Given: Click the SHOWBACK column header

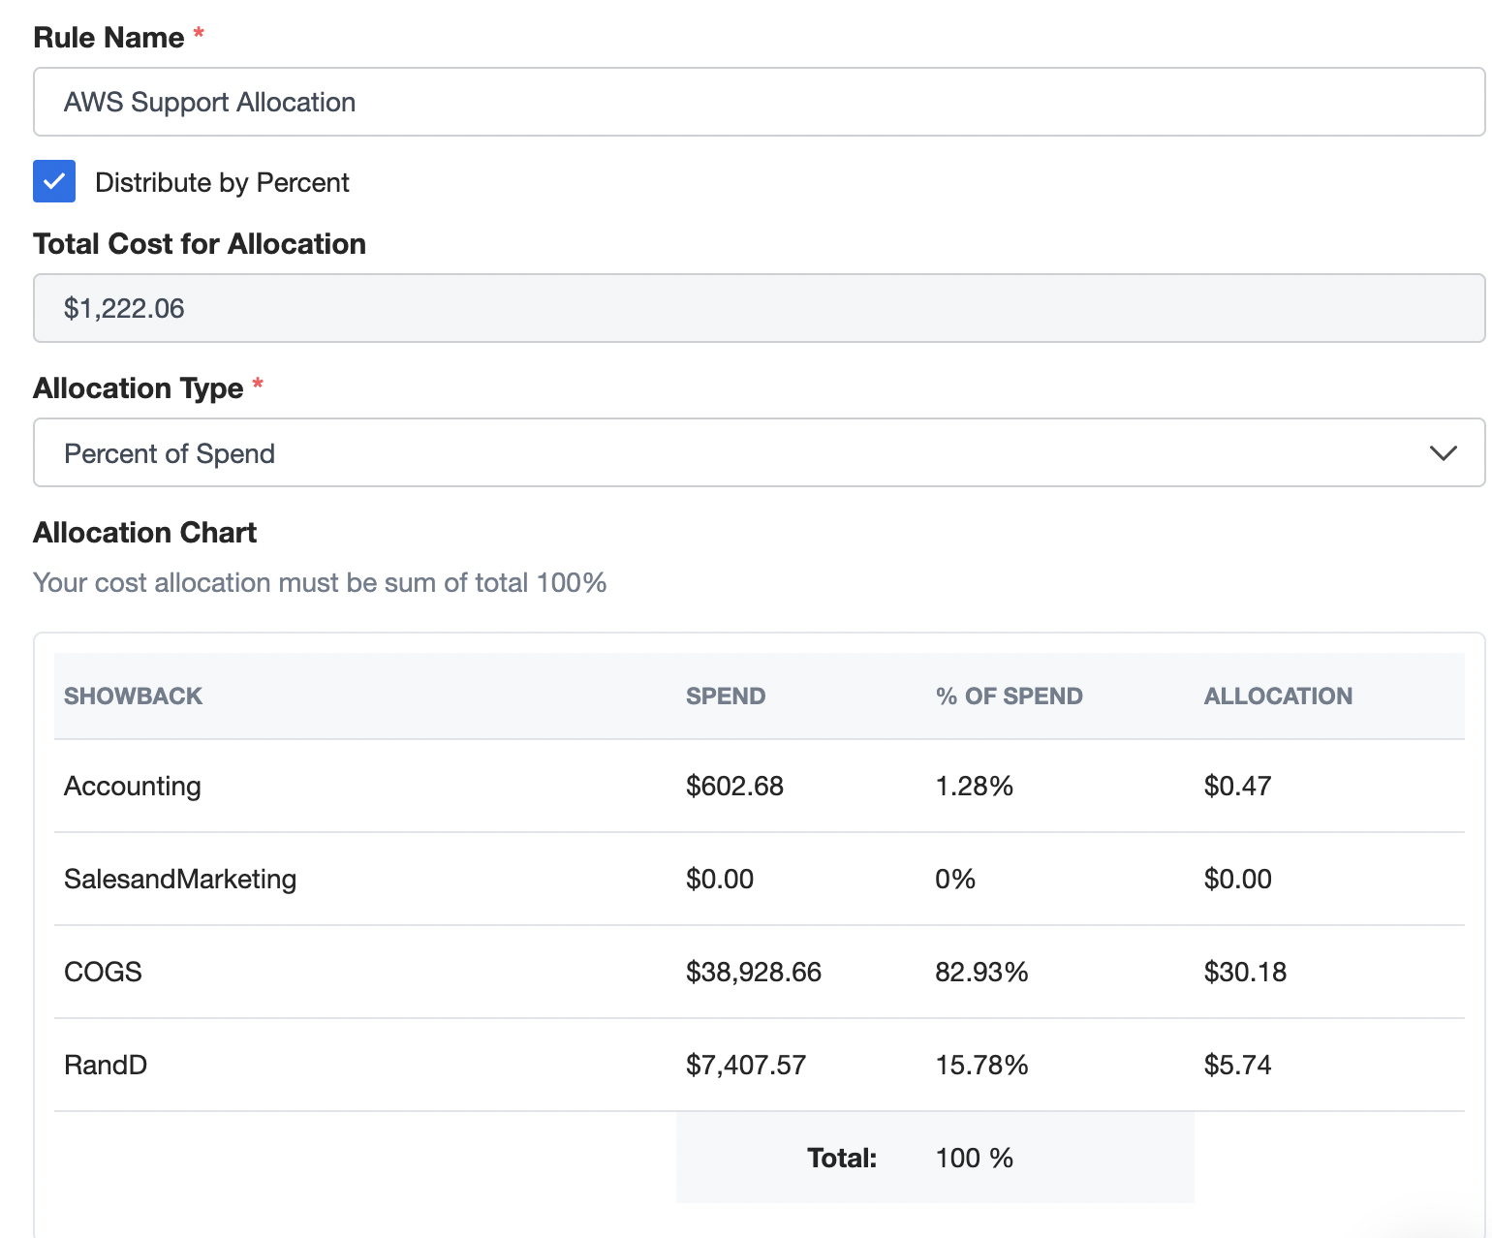Looking at the screenshot, I should point(133,695).
